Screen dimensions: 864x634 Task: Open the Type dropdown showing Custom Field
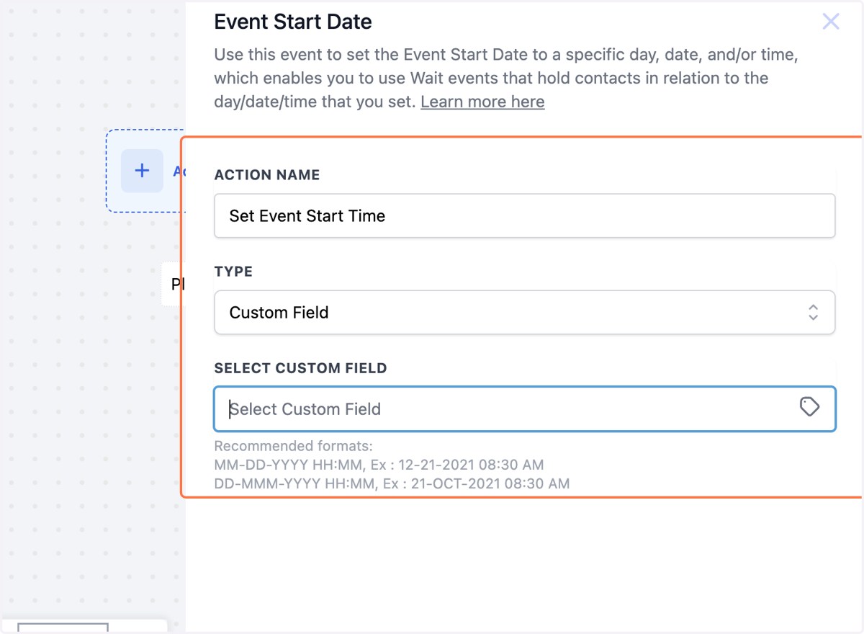click(525, 312)
